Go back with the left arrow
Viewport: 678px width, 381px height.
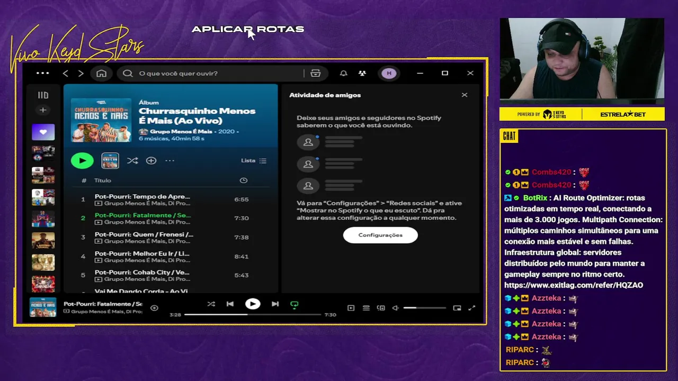click(x=66, y=73)
